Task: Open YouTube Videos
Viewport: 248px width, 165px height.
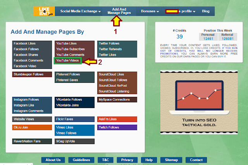Action: 67,60
